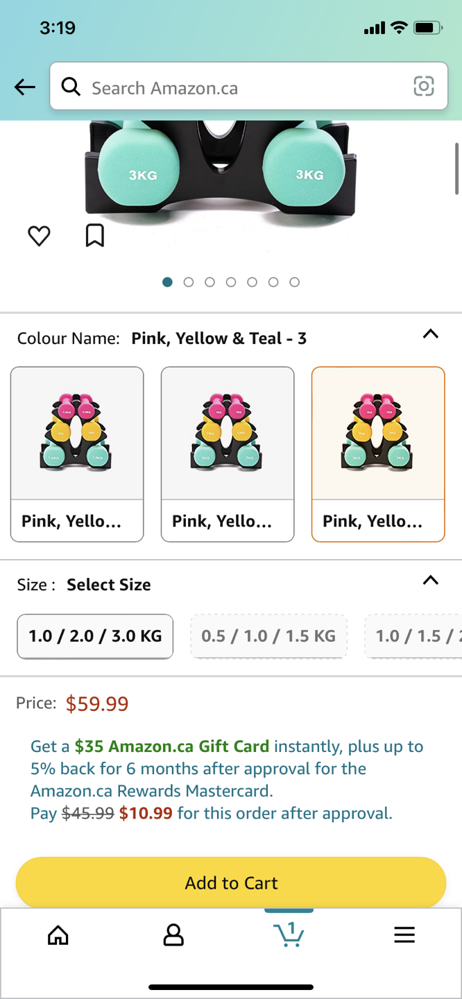The height and width of the screenshot is (999, 462).
Task: Open the account profile icon
Action: 173,935
